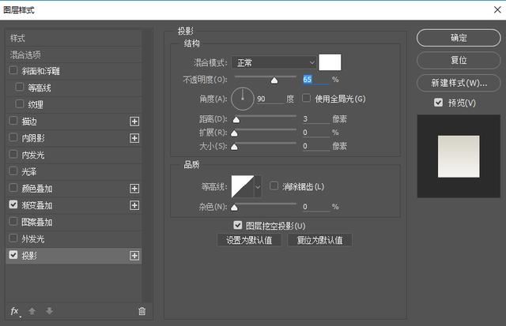Toggle 消除锯齿 checkbox
The width and height of the screenshot is (506, 326).
(274, 185)
